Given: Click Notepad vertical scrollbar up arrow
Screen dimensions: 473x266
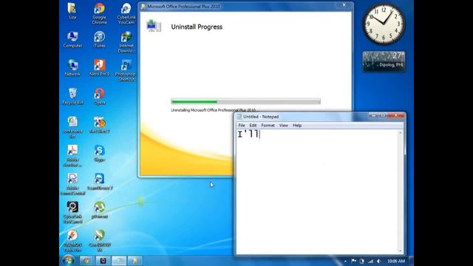Looking at the screenshot, I should coord(401,133).
